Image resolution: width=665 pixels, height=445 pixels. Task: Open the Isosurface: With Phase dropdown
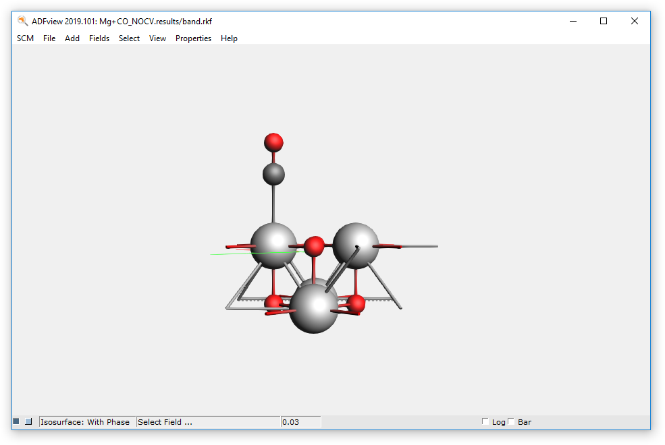[86, 421]
